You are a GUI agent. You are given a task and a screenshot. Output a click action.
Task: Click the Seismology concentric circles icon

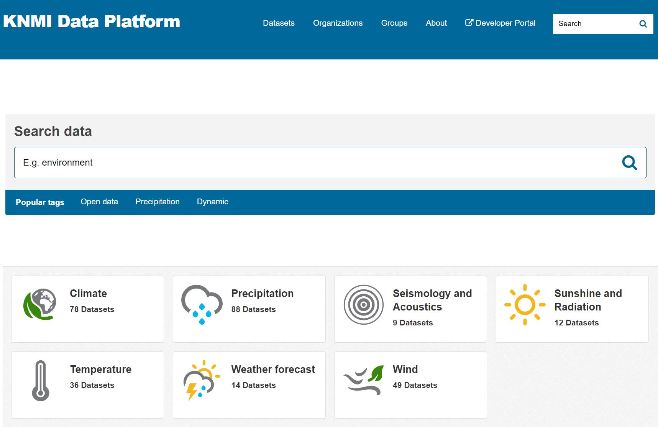pyautogui.click(x=364, y=305)
